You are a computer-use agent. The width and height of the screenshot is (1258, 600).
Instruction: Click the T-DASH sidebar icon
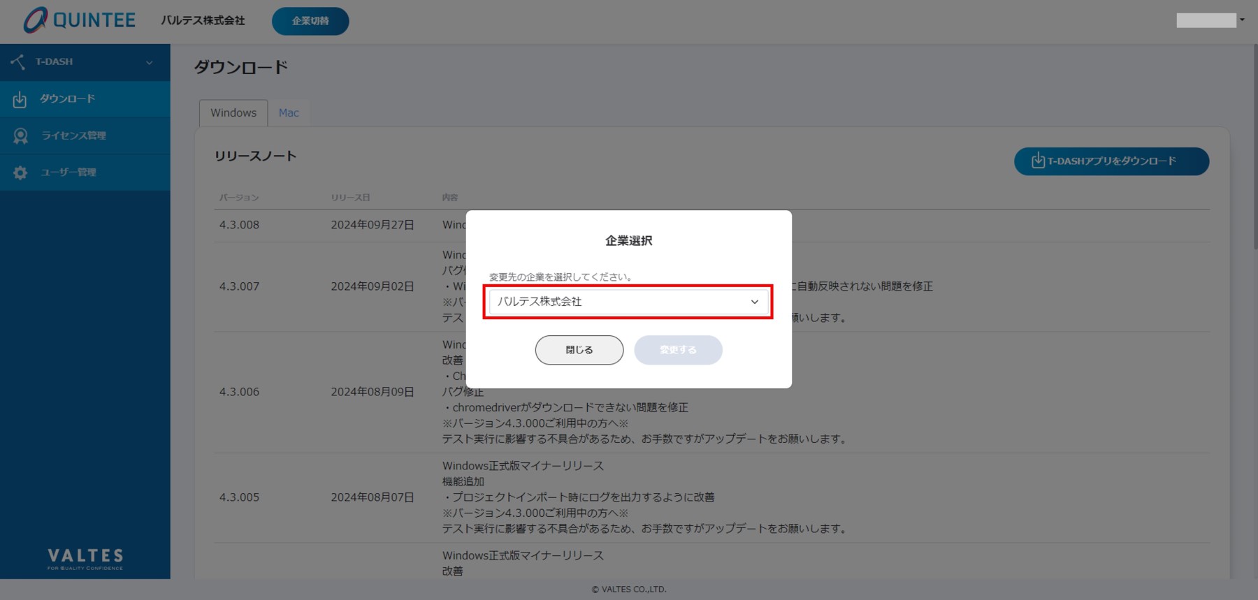pyautogui.click(x=18, y=62)
